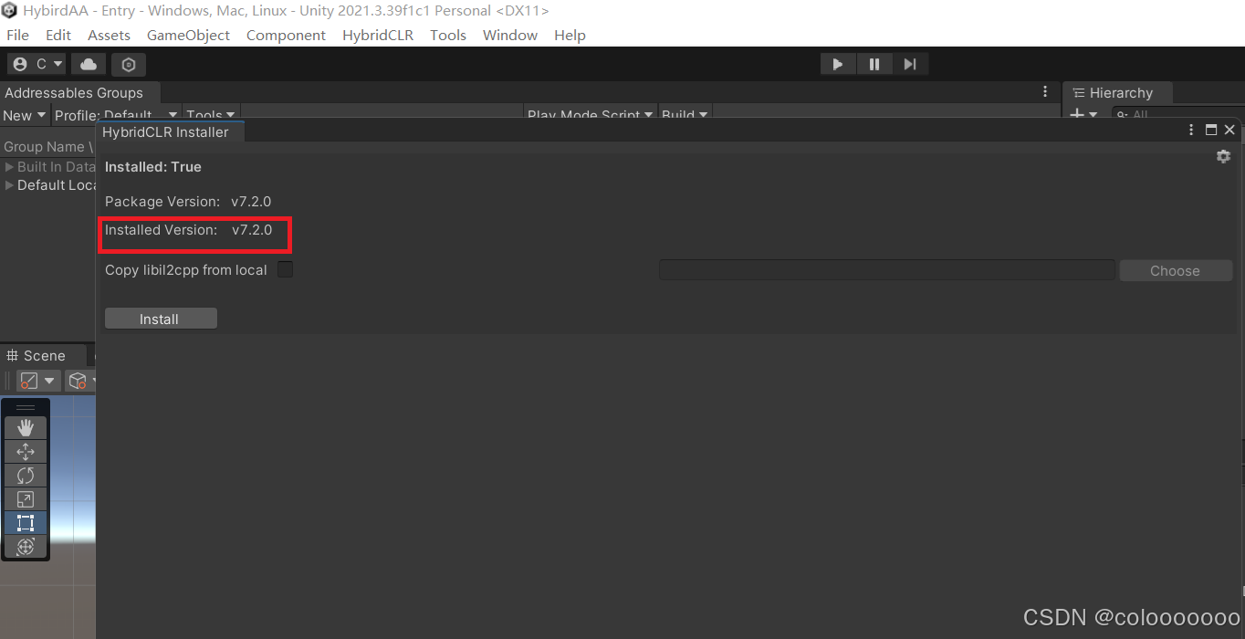Screen dimensions: 1245x639
Task: Click the global/local handle rotation cube icon
Action: (x=80, y=380)
